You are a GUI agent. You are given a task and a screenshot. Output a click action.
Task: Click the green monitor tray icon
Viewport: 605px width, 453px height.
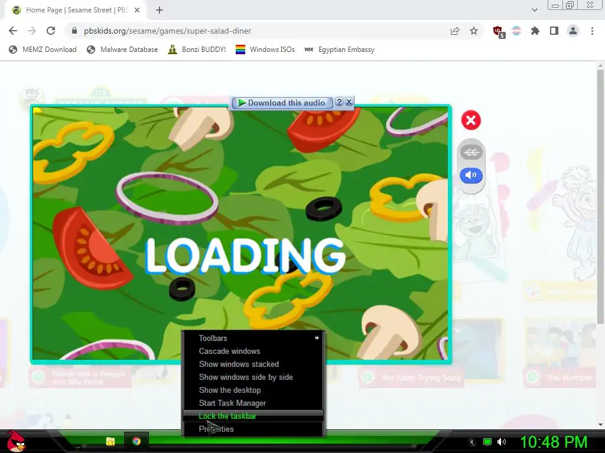[487, 442]
